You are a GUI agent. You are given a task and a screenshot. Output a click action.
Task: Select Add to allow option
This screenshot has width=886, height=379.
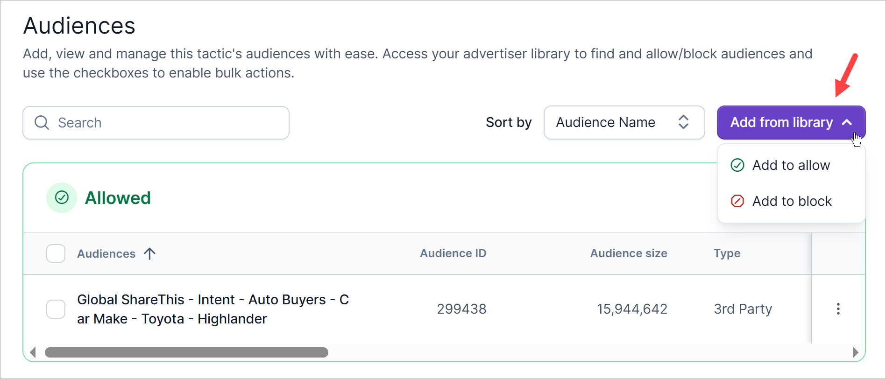791,165
